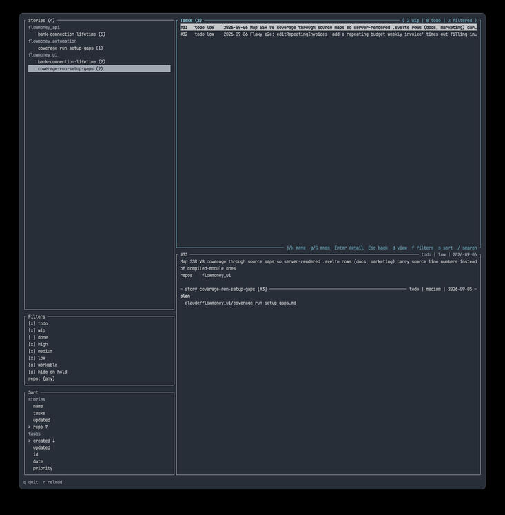Select task #33 row in Tasks list
Screen dimensions: 505x515
328,28
